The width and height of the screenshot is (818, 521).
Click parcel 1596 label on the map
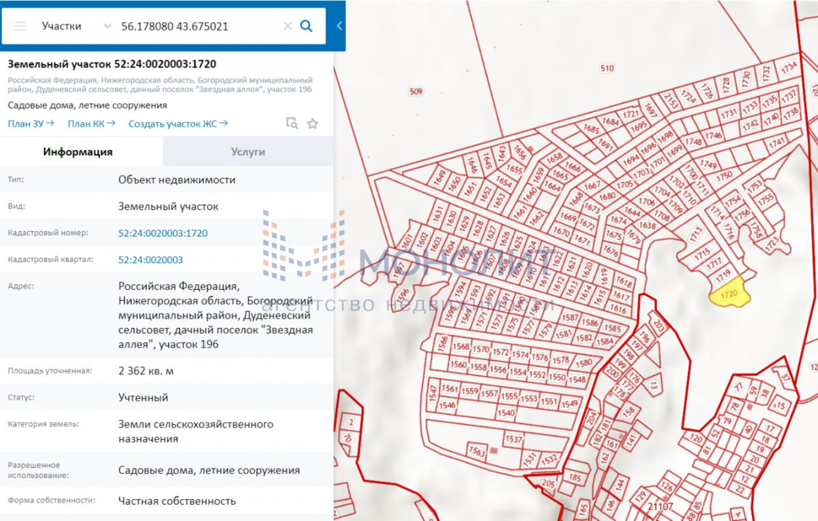tap(402, 295)
